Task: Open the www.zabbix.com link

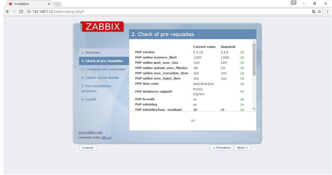Action: tap(91, 132)
